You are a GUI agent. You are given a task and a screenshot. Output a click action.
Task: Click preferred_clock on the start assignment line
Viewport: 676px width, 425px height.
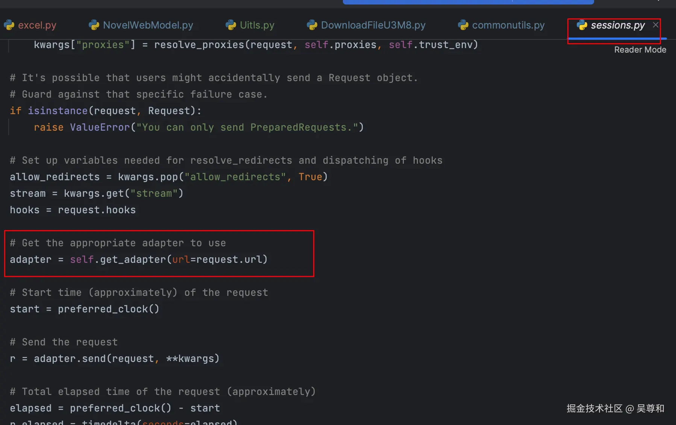(x=103, y=309)
